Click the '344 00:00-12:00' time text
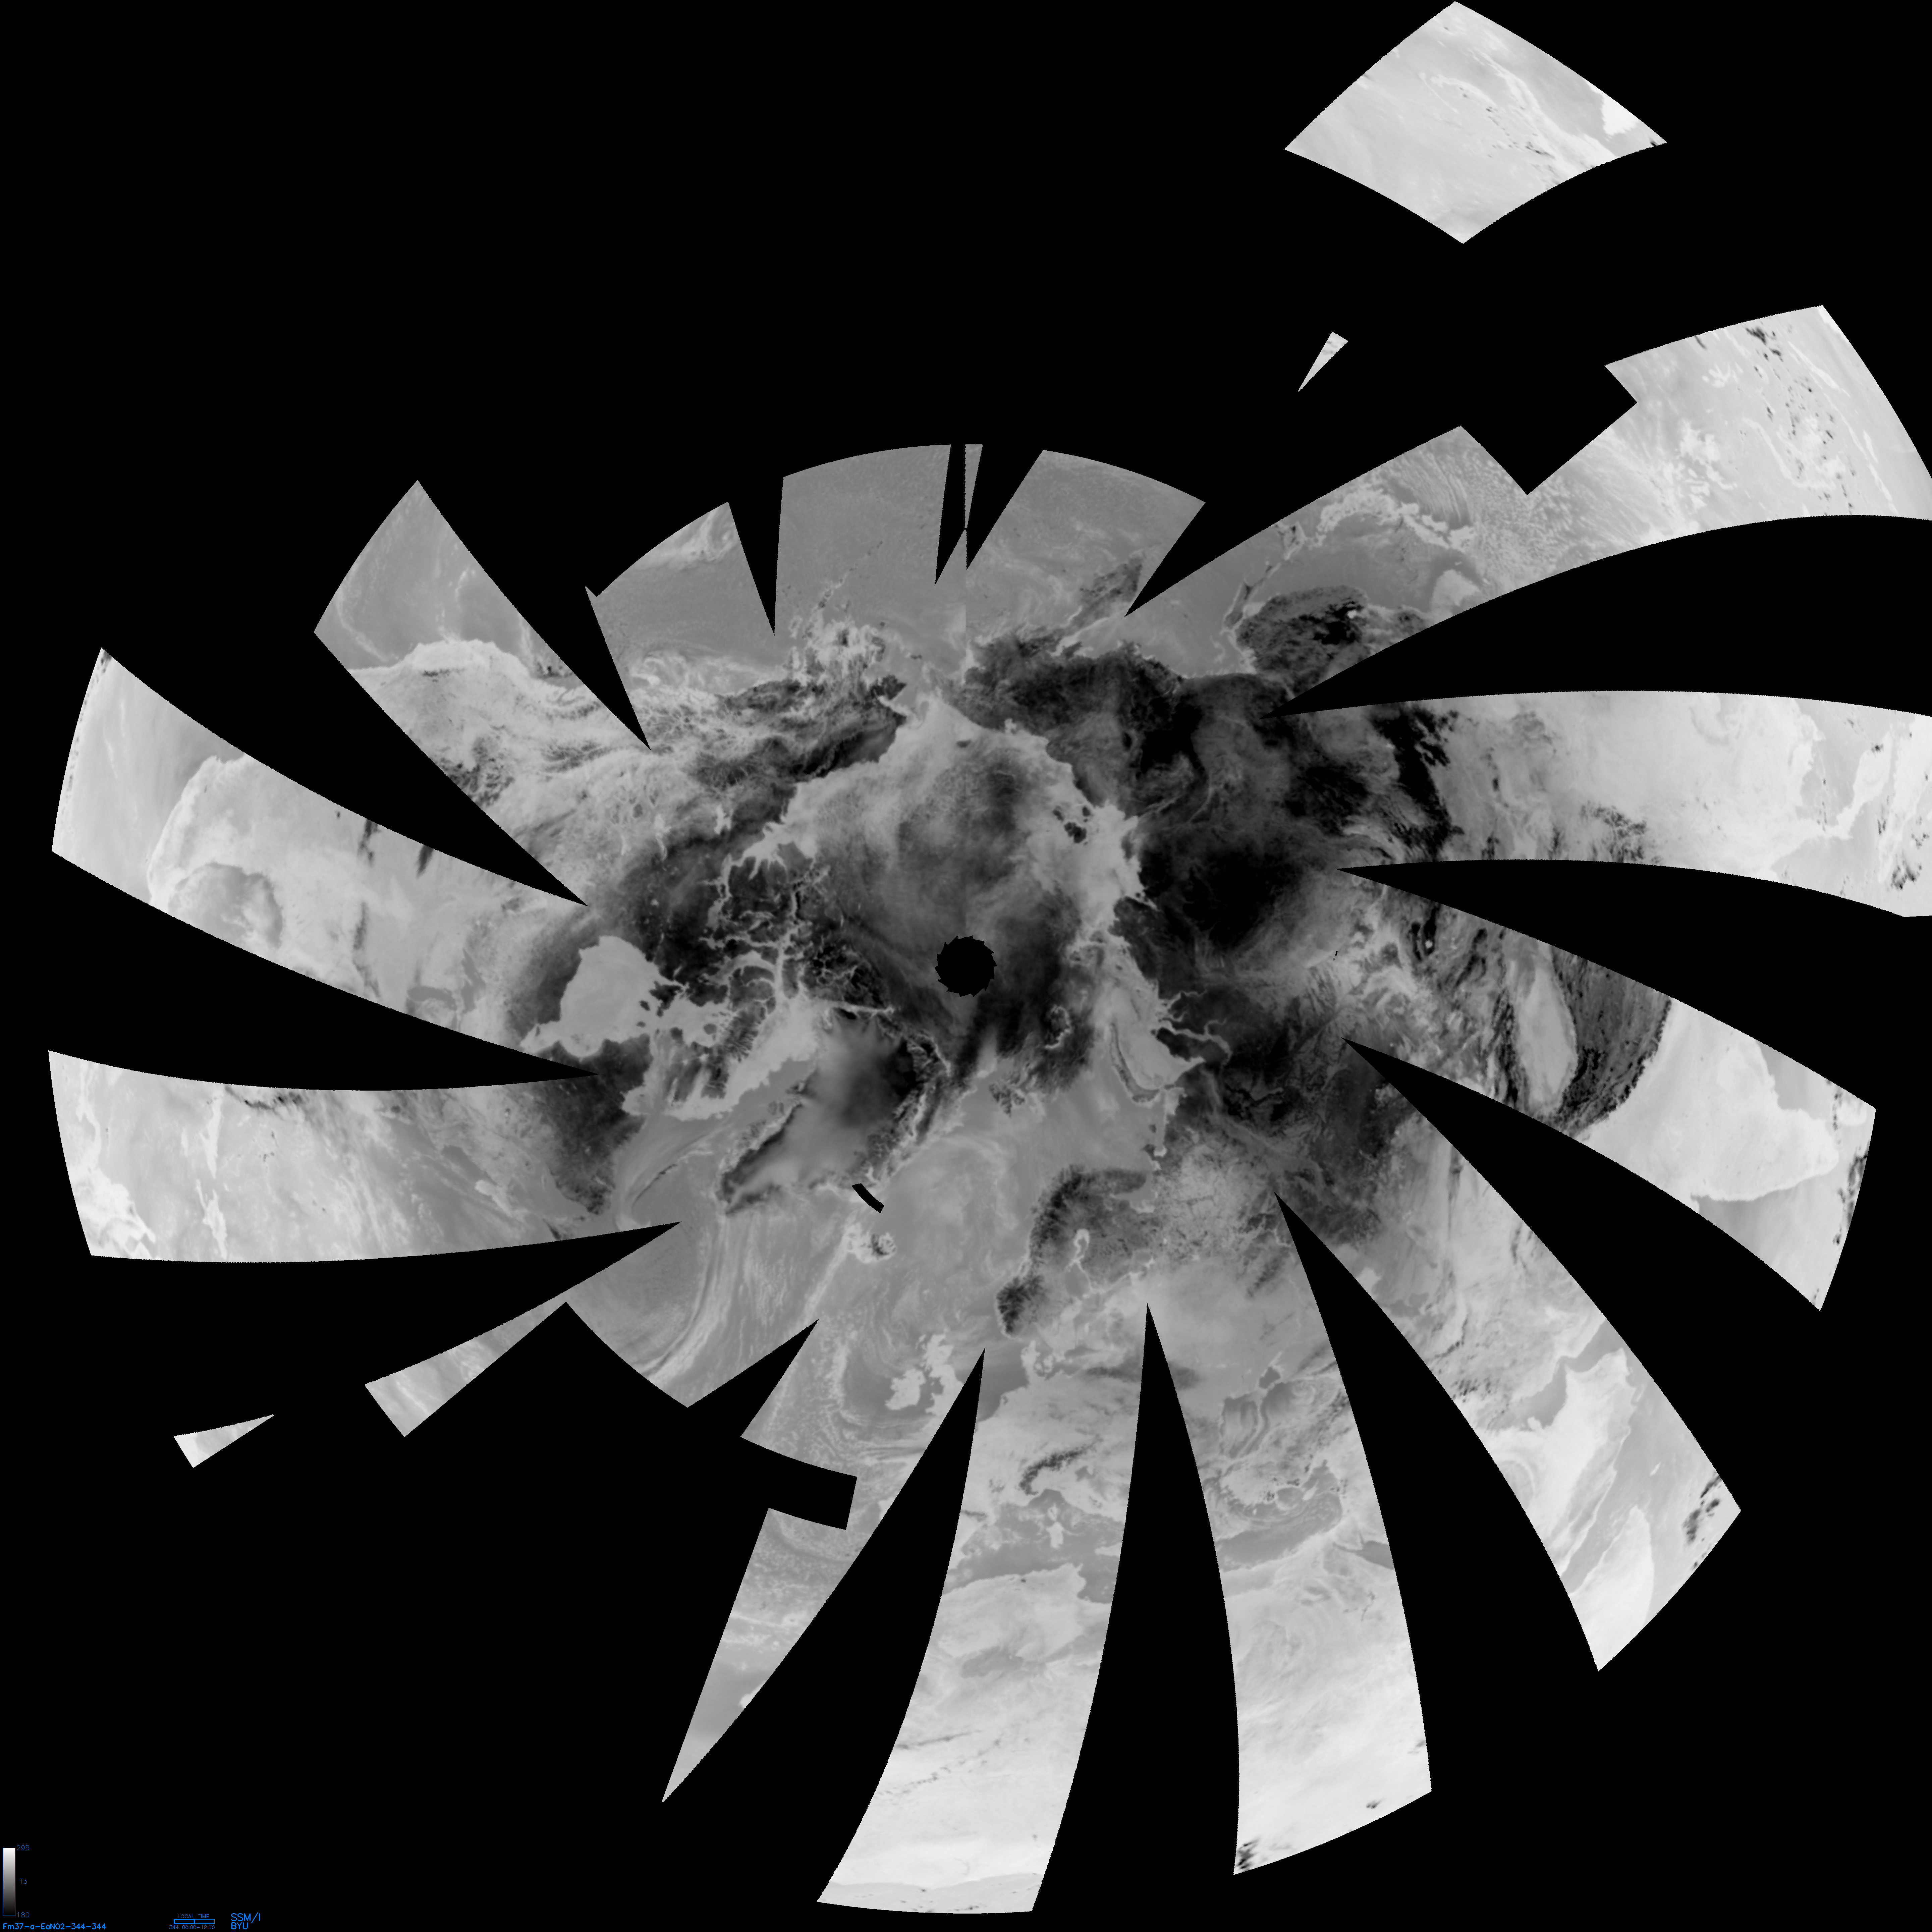Image resolution: width=1932 pixels, height=1932 pixels. coord(192,1927)
